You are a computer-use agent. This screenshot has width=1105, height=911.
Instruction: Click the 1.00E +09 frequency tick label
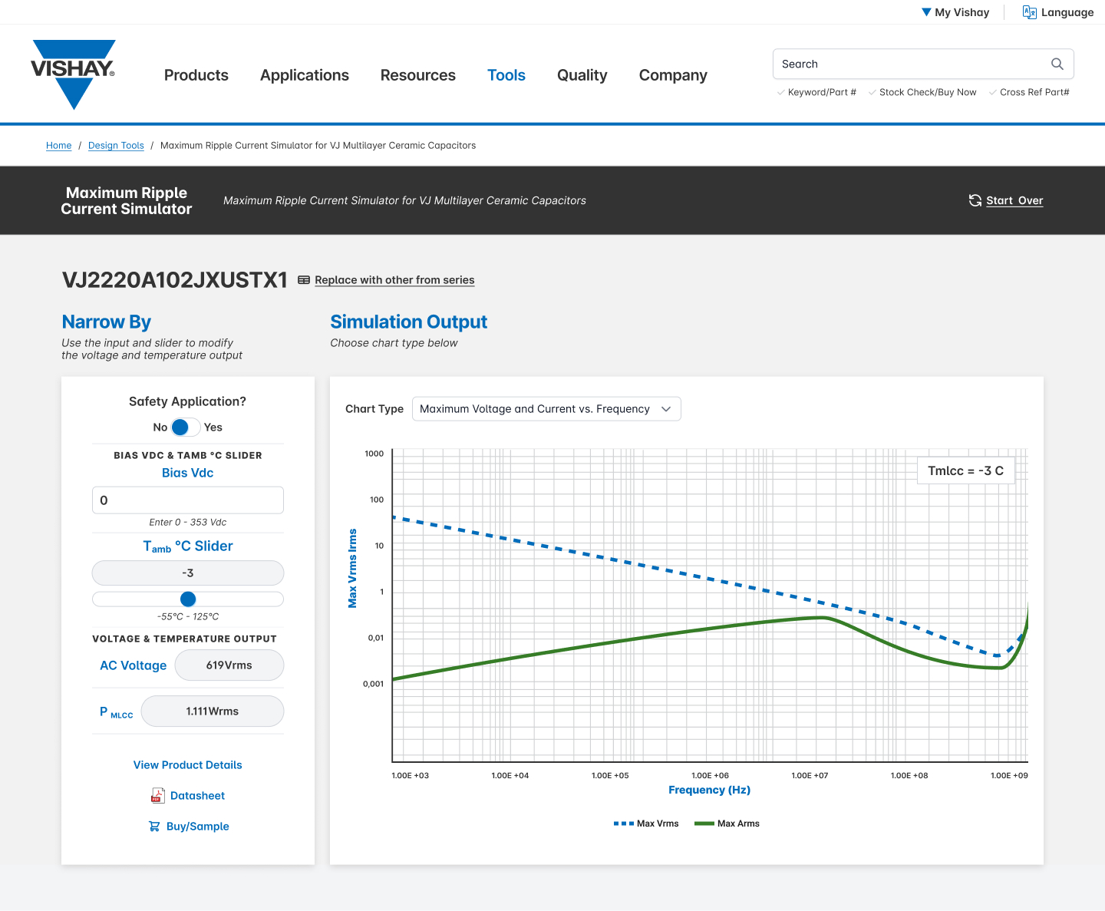pyautogui.click(x=1009, y=776)
